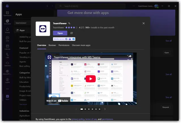181x123 pixels.
Task: Open Copilot in the Teams sidebar
Action: [x=7, y=80]
